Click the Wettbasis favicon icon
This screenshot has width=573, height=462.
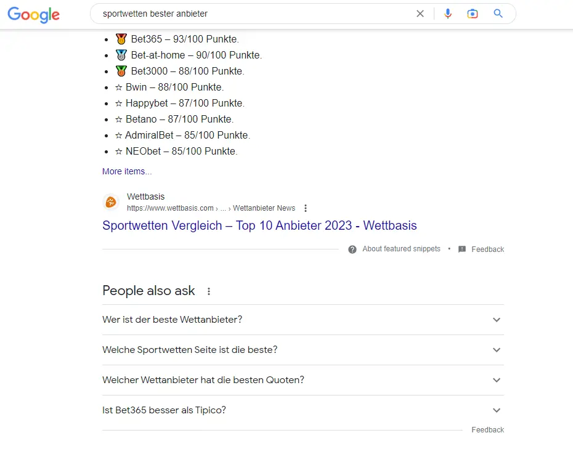click(111, 202)
